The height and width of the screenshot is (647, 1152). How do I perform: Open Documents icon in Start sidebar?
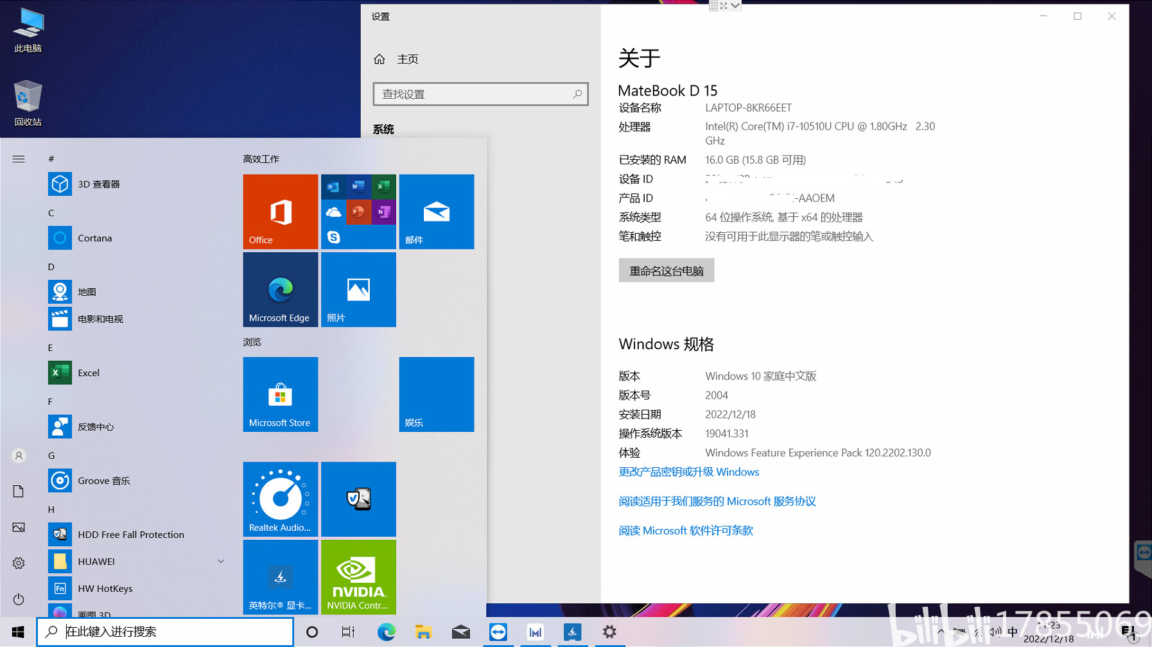click(19, 491)
